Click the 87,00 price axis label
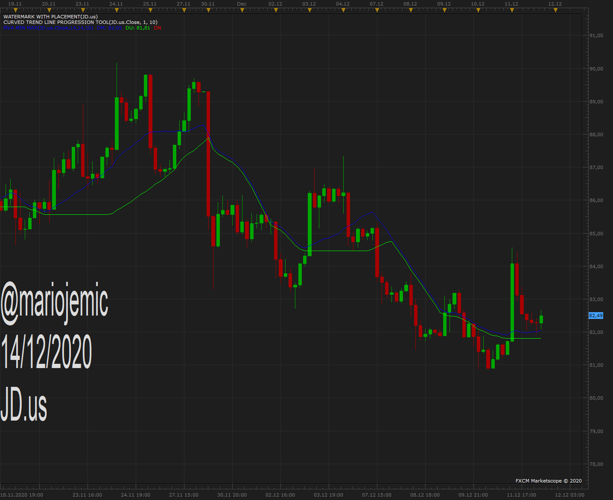This screenshot has width=613, height=500. click(596, 167)
